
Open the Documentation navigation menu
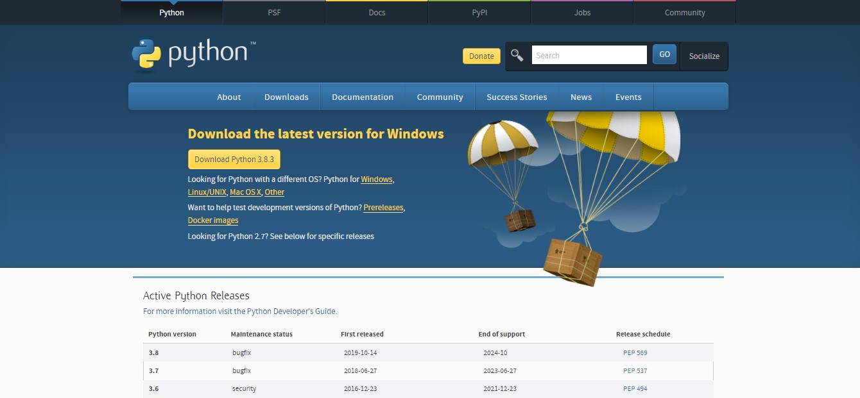[363, 97]
